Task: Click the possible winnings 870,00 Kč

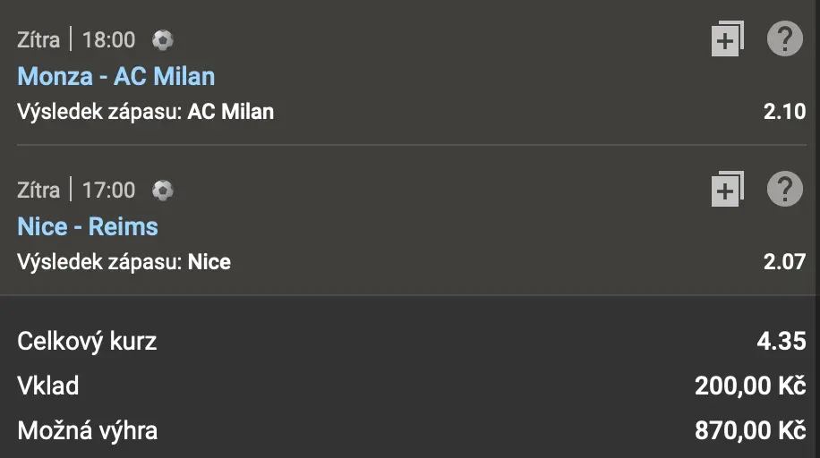Action: tap(750, 430)
